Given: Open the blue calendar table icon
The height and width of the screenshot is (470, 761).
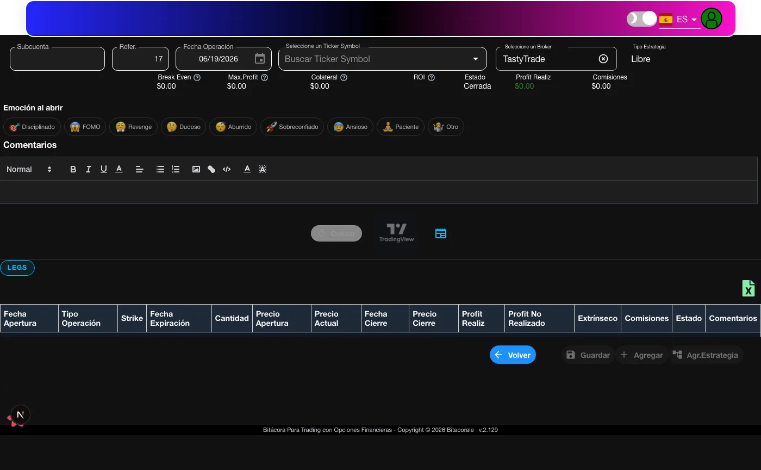Looking at the screenshot, I should [x=441, y=233].
